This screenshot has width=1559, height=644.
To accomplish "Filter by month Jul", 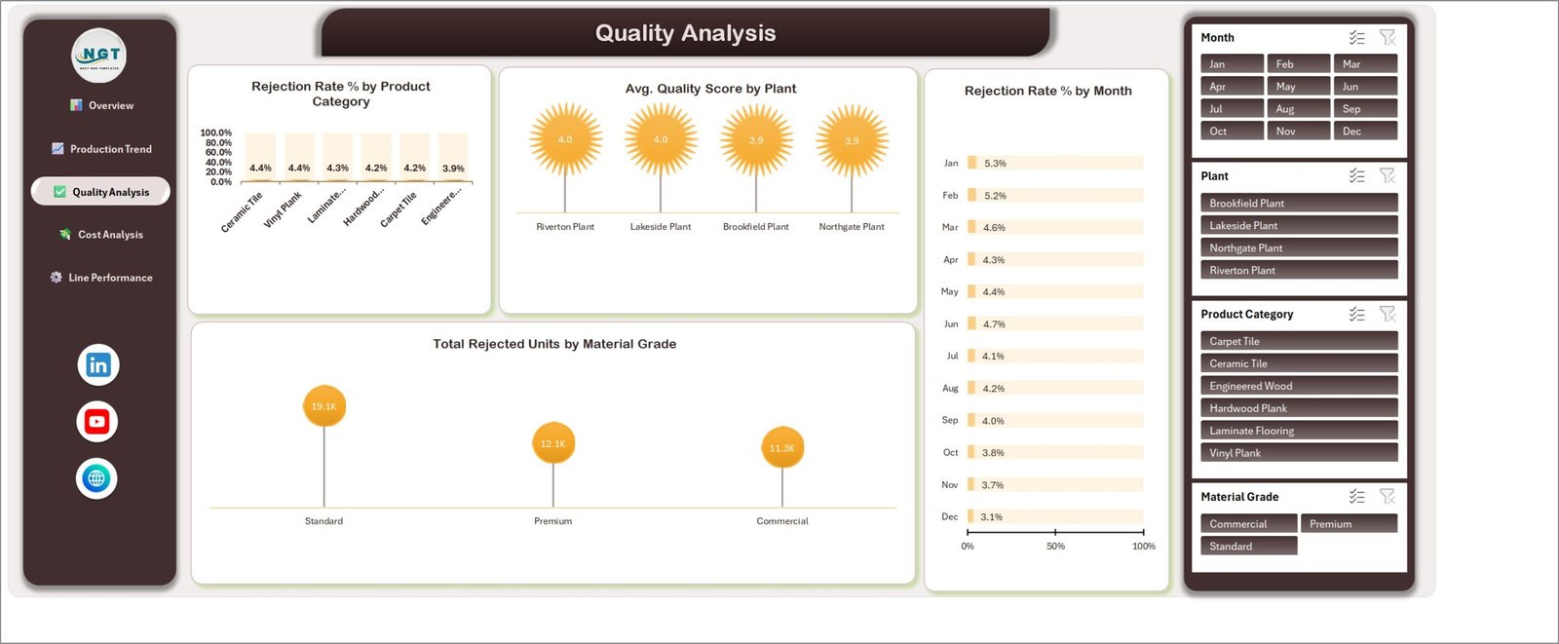I will [x=1232, y=109].
